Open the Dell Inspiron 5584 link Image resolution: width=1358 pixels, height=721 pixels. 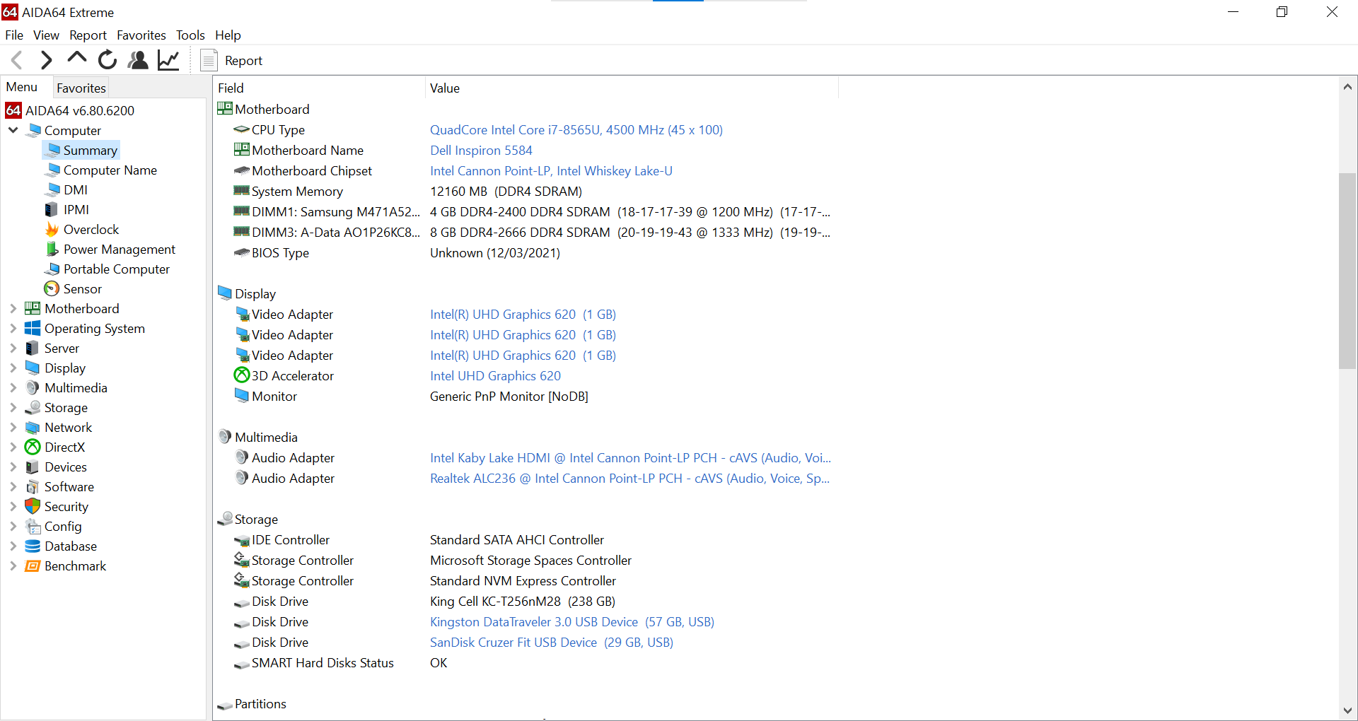click(481, 151)
